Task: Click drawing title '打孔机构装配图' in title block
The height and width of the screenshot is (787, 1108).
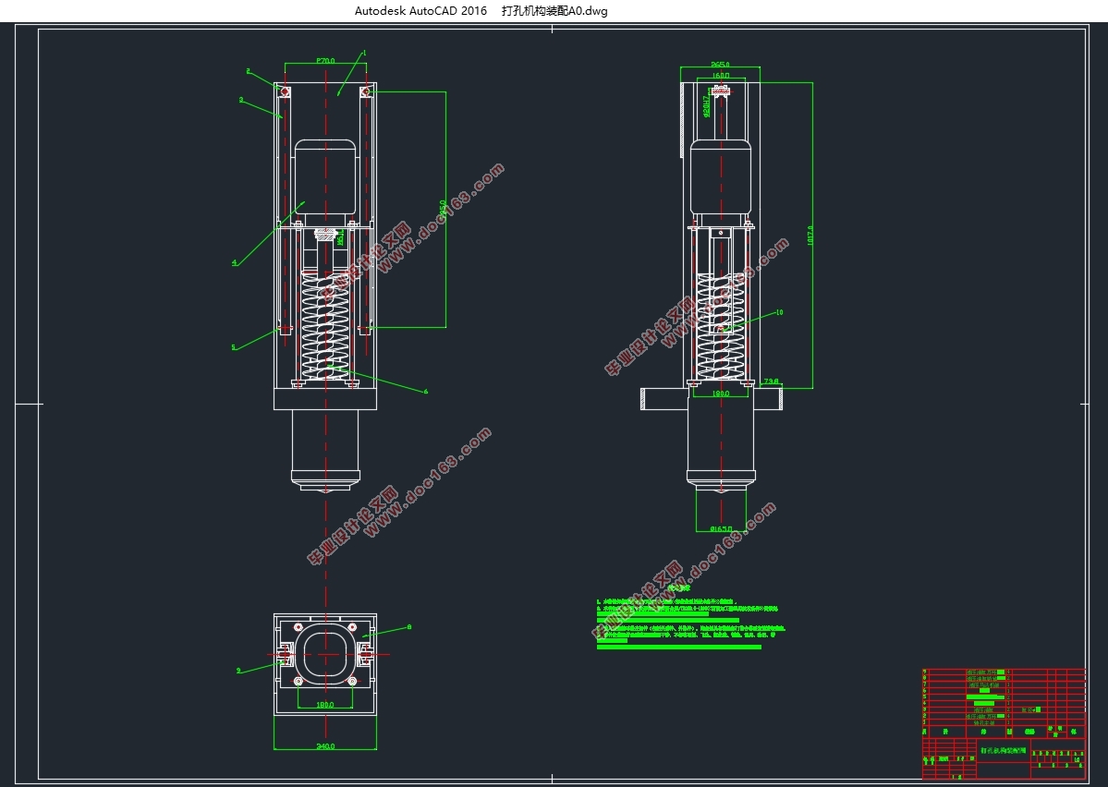Action: pos(1004,750)
